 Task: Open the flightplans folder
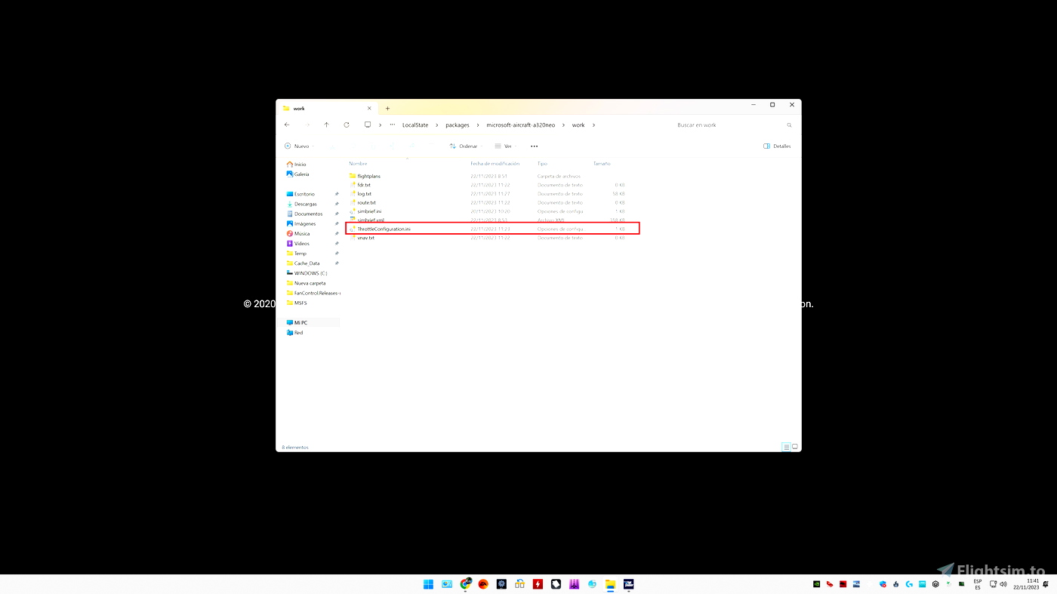(x=368, y=176)
